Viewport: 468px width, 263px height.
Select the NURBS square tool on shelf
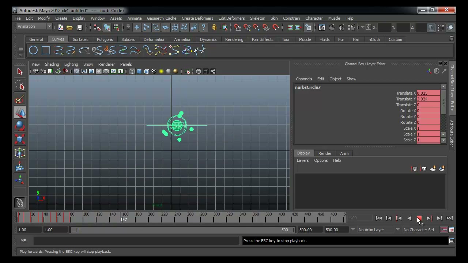point(46,50)
